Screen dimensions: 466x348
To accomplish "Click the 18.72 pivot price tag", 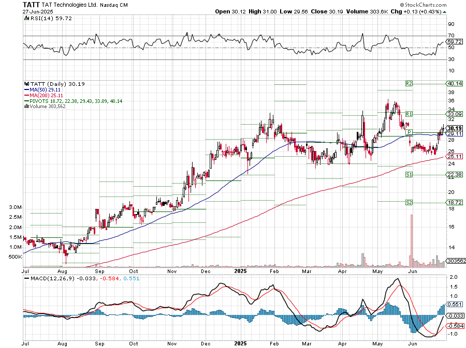I will (x=454, y=202).
